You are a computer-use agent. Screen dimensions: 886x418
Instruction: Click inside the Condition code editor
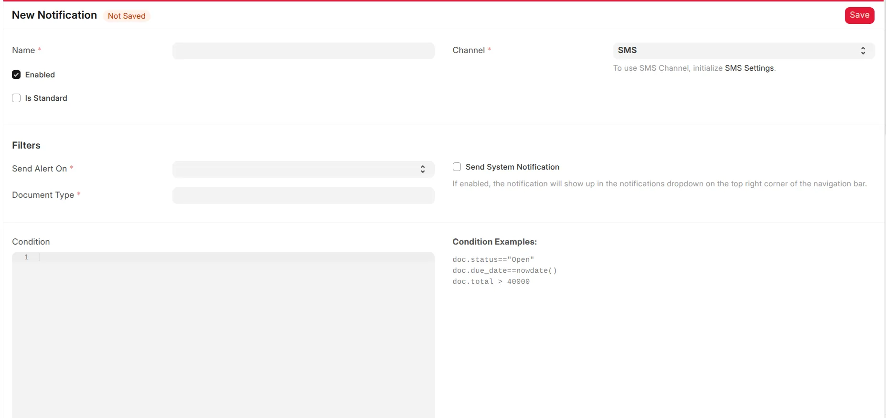click(234, 334)
